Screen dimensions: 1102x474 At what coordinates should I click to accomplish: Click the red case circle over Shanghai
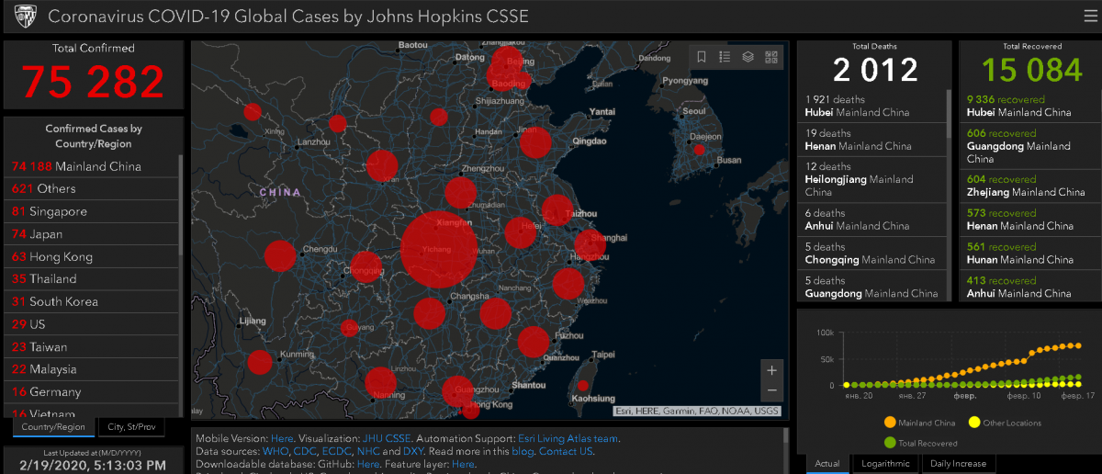[590, 245]
